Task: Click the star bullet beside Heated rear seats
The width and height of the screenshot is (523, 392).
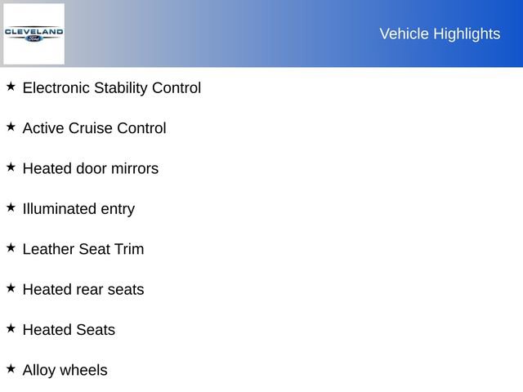Action: point(11,287)
